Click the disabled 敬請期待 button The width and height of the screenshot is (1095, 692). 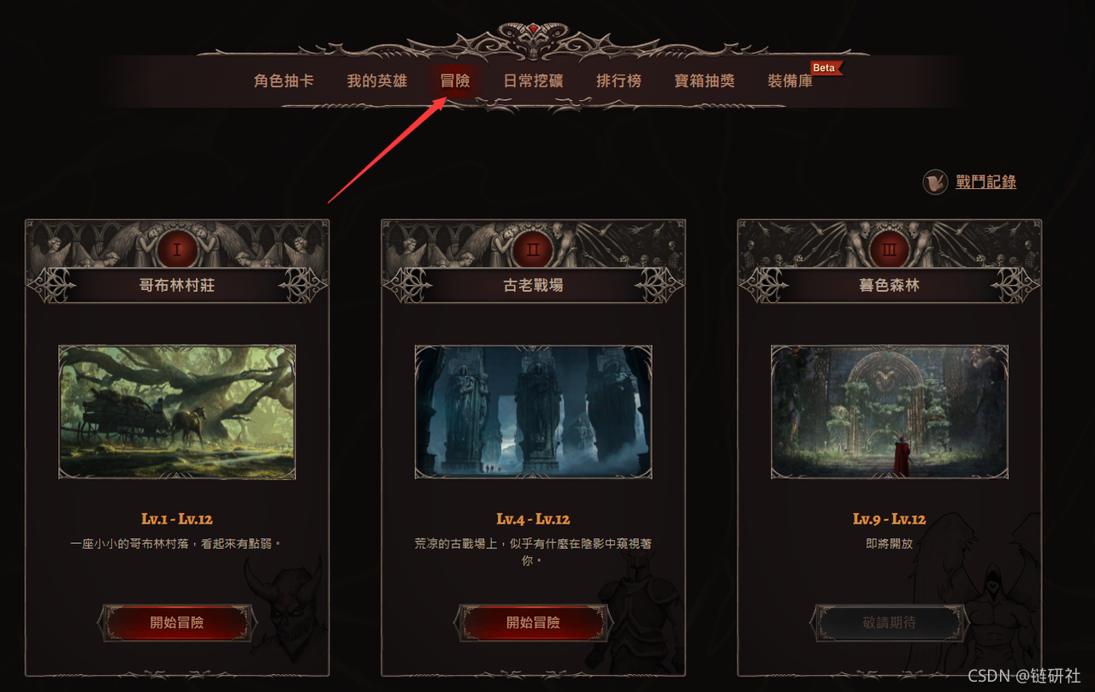890,623
